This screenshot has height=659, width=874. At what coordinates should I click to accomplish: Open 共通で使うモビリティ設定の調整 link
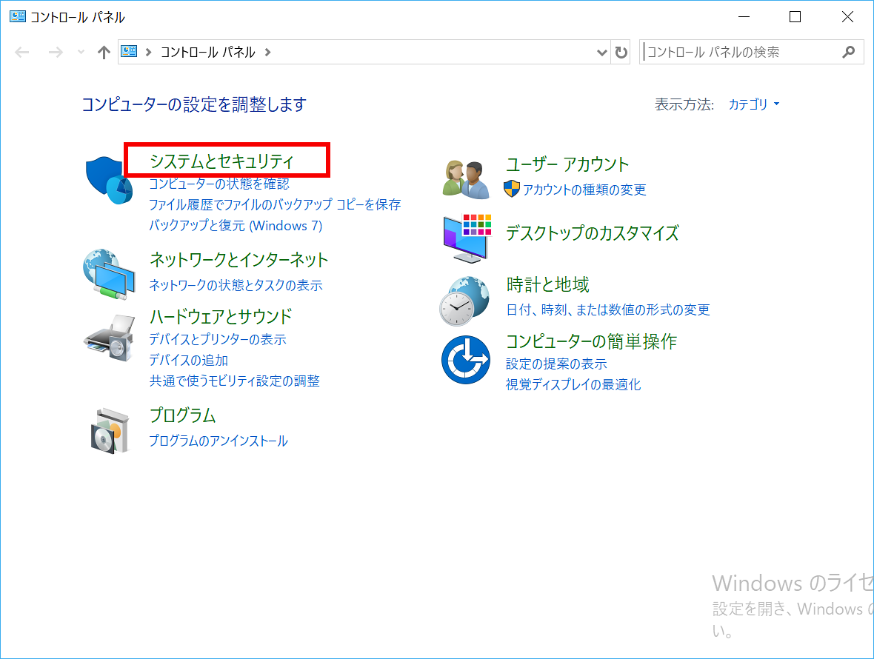[x=235, y=381]
